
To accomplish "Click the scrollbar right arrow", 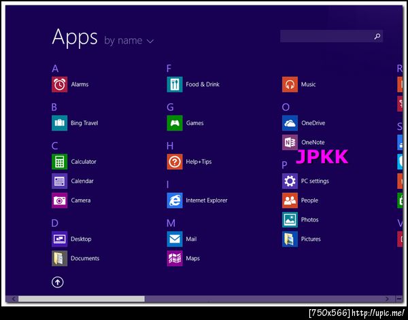I will (x=388, y=299).
